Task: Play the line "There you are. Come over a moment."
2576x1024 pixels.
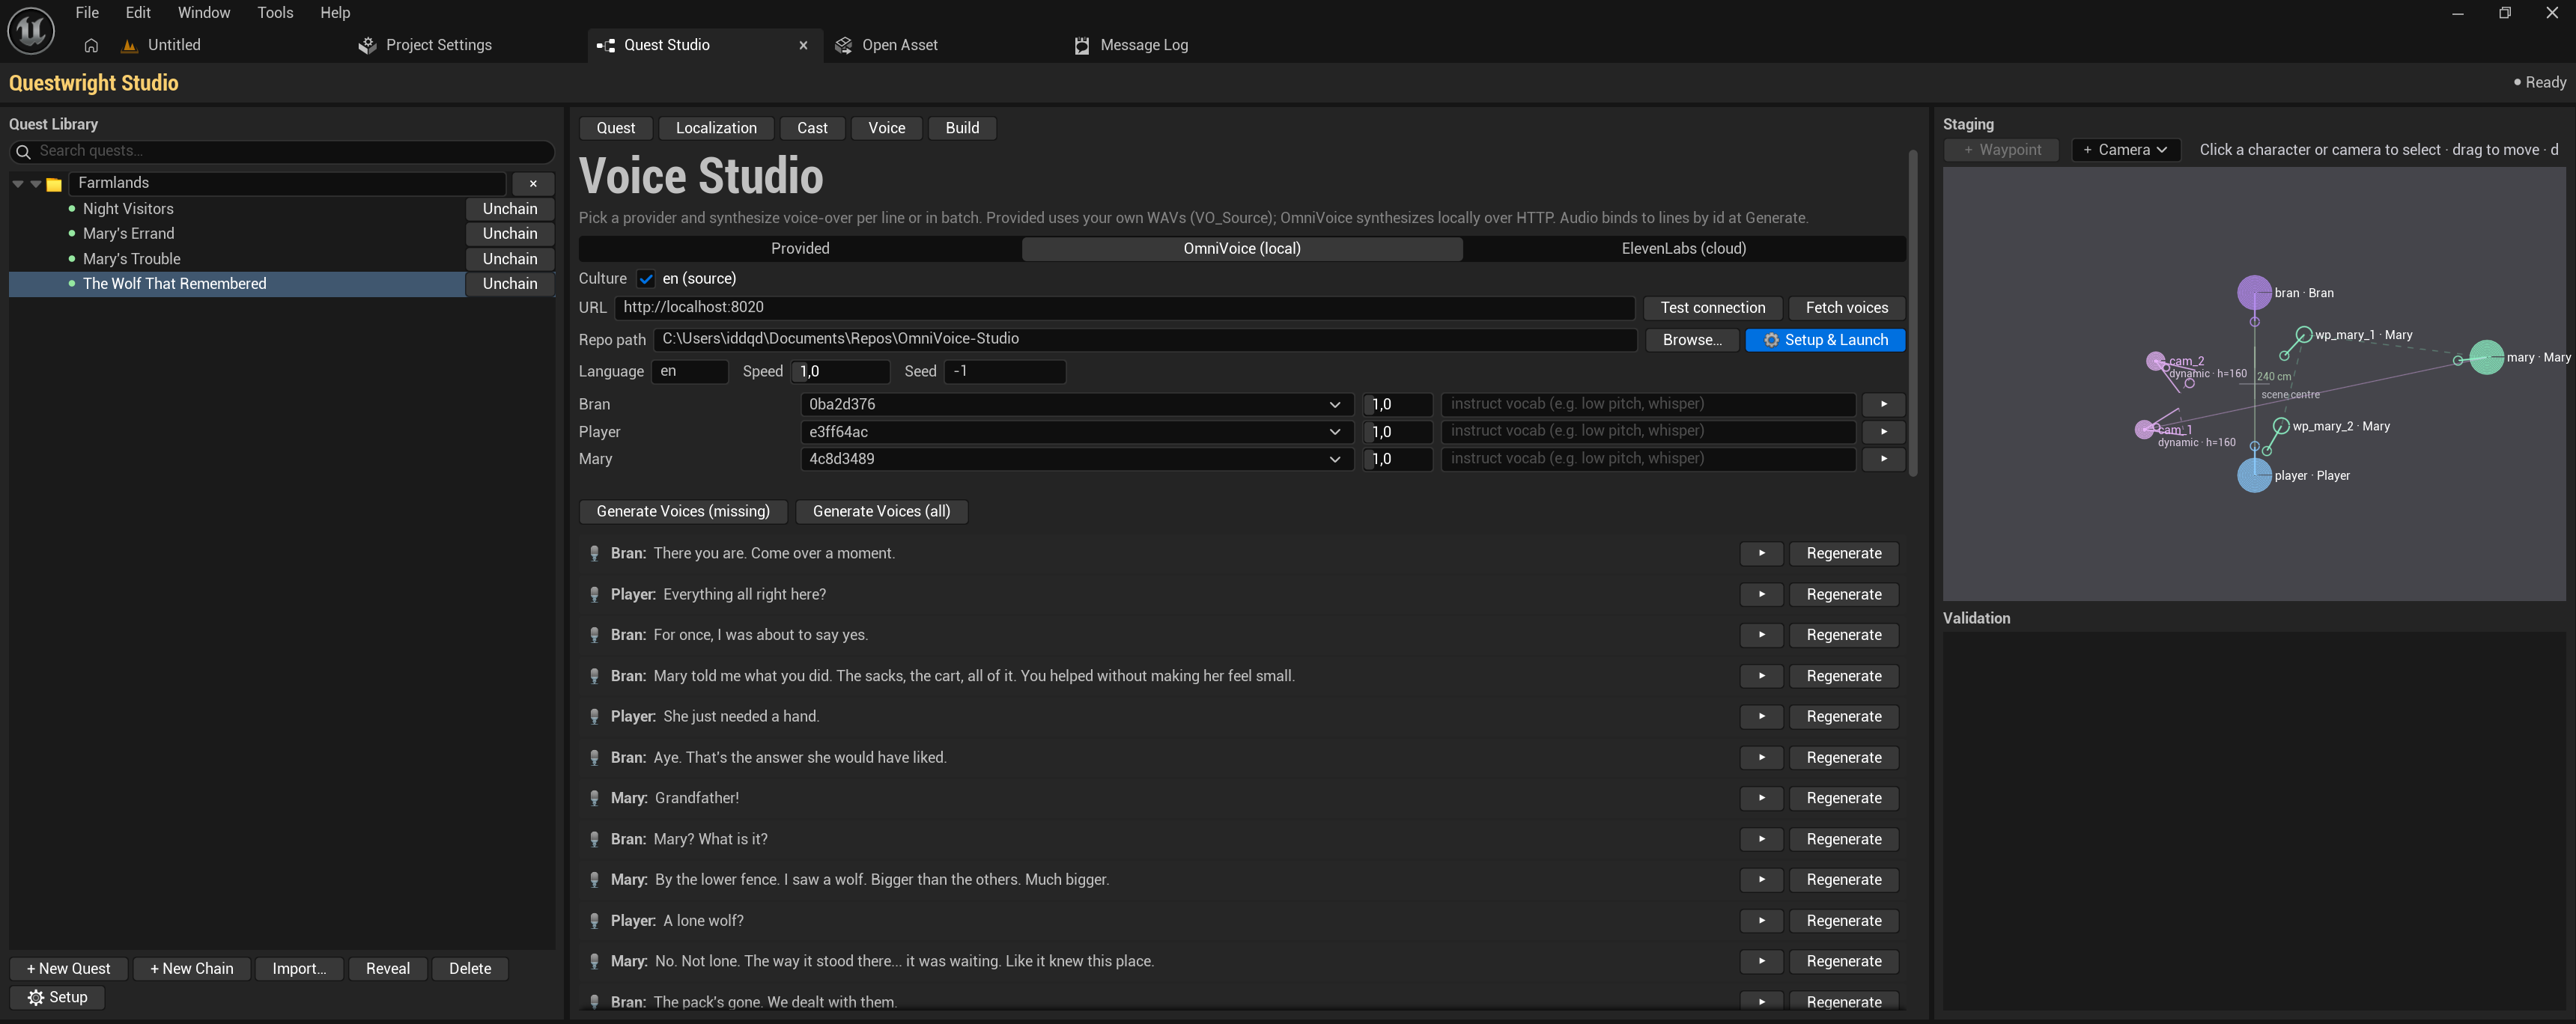Action: pos(1761,553)
